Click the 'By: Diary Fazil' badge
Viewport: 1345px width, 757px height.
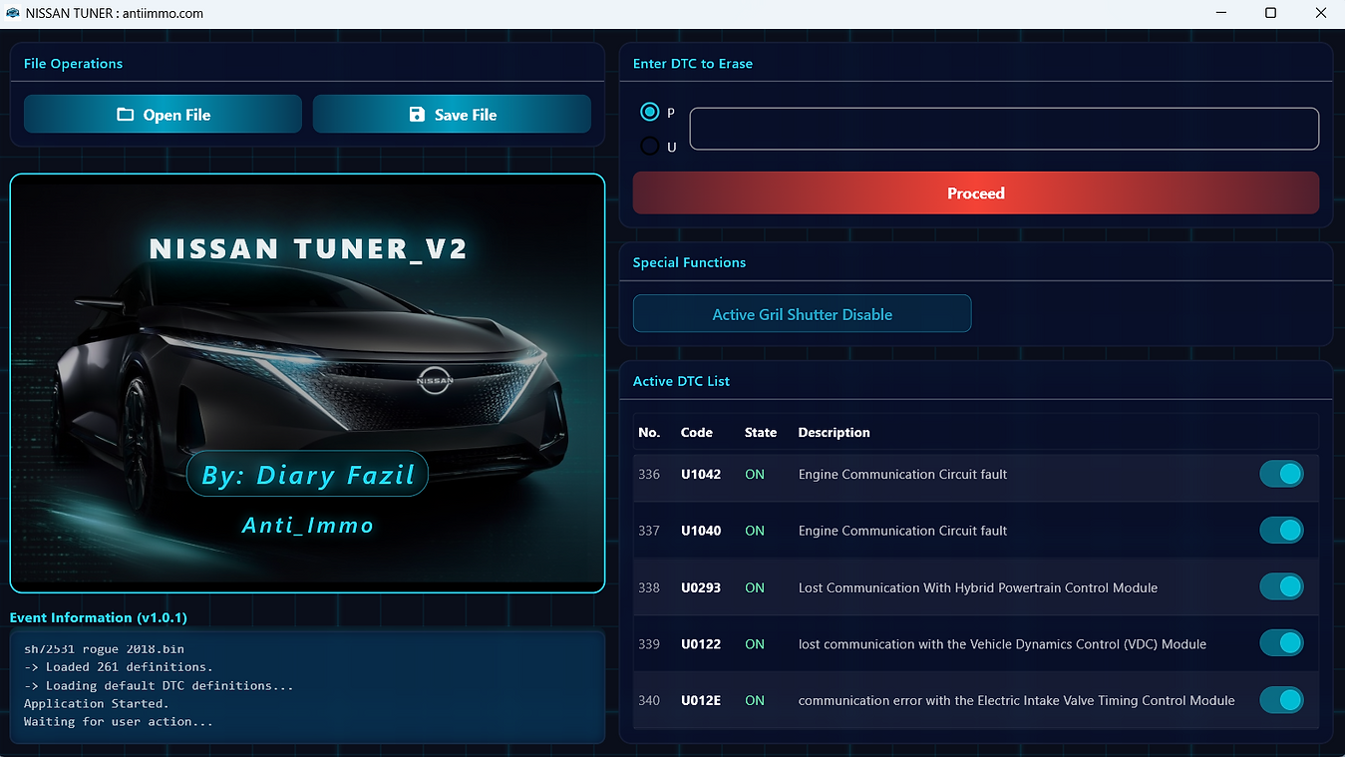pos(307,474)
